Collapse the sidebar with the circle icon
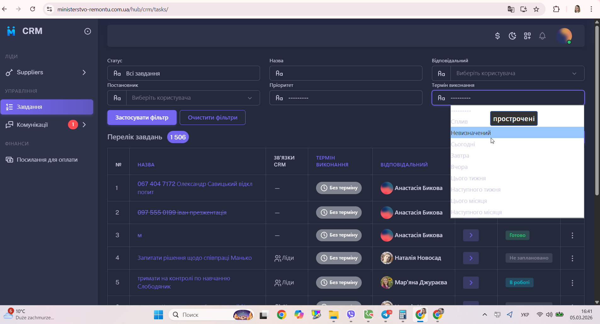 click(88, 31)
